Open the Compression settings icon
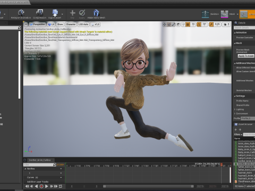The height and width of the screenshot is (191, 255). [39, 13]
